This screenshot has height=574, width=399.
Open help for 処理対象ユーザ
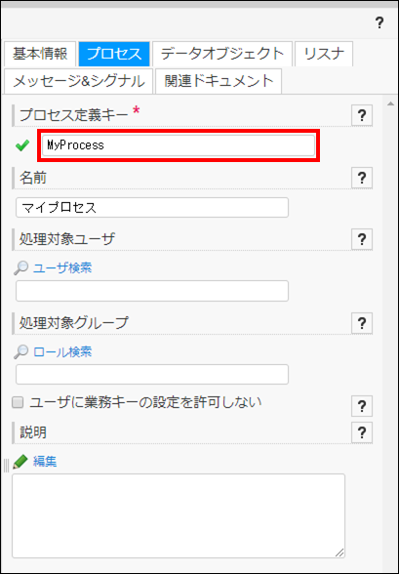pyautogui.click(x=362, y=239)
